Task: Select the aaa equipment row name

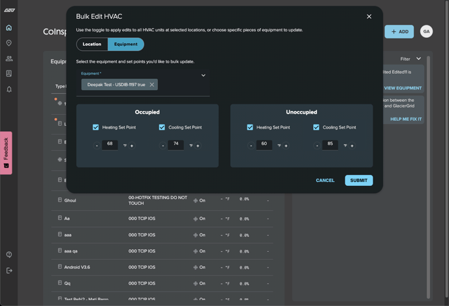Action: pyautogui.click(x=68, y=235)
